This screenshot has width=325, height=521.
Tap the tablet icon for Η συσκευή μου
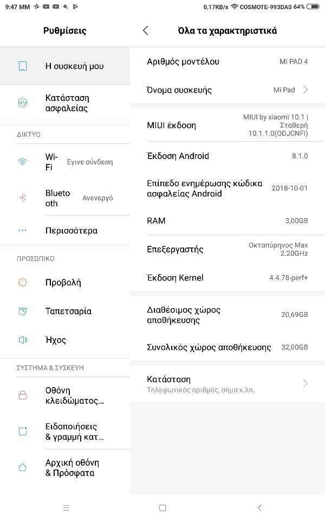tap(23, 66)
